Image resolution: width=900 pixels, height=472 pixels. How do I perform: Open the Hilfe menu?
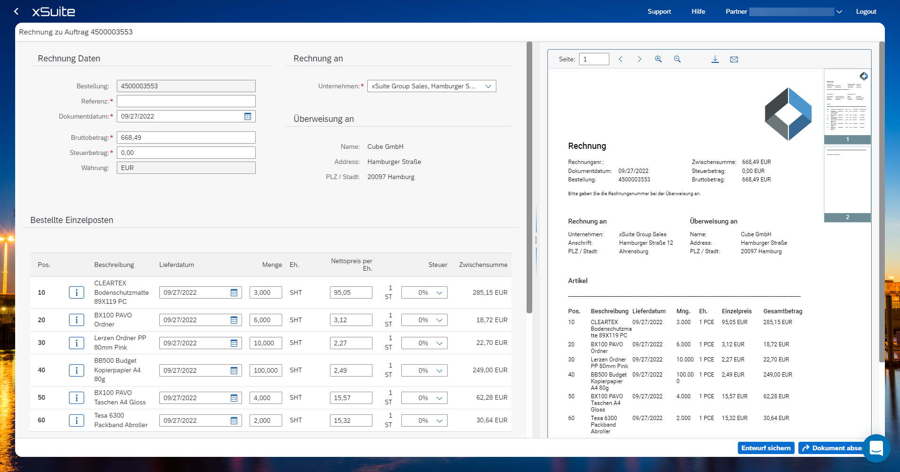tap(698, 11)
